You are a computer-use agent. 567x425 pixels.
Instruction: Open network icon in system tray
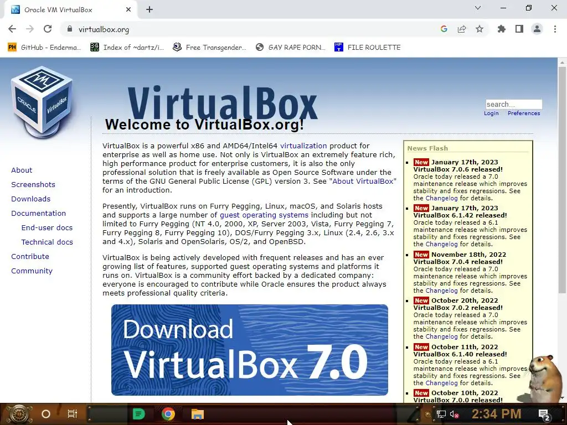click(441, 414)
